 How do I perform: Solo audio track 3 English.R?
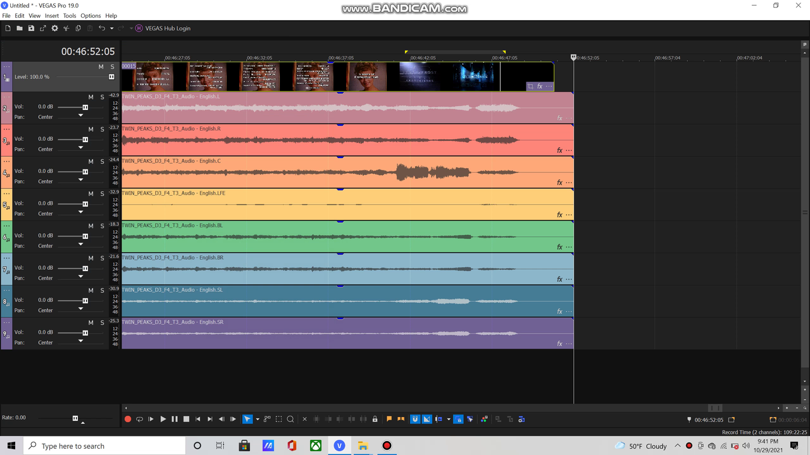pyautogui.click(x=102, y=130)
